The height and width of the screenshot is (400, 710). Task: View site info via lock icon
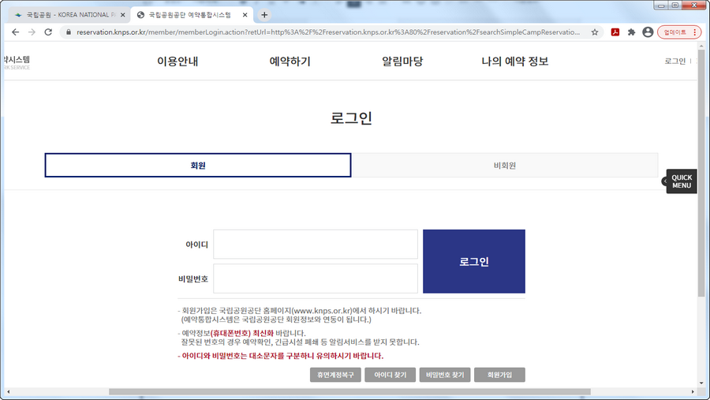click(x=69, y=32)
